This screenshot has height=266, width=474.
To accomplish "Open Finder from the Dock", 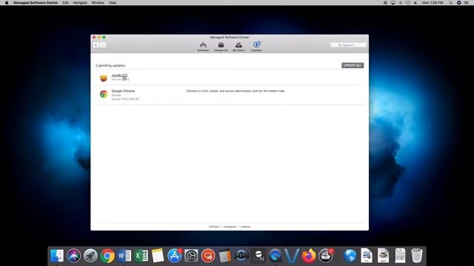I will 57,256.
